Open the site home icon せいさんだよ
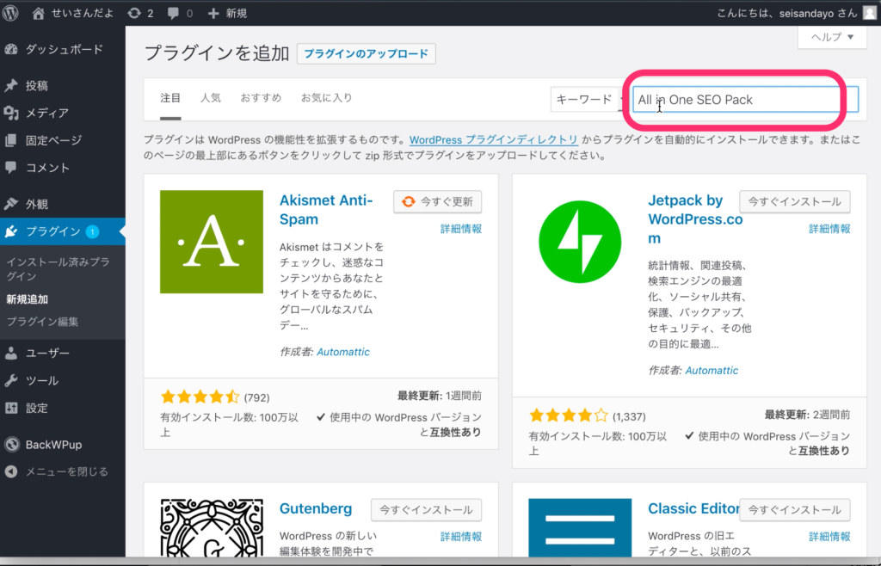This screenshot has height=566, width=881. pyautogui.click(x=39, y=13)
